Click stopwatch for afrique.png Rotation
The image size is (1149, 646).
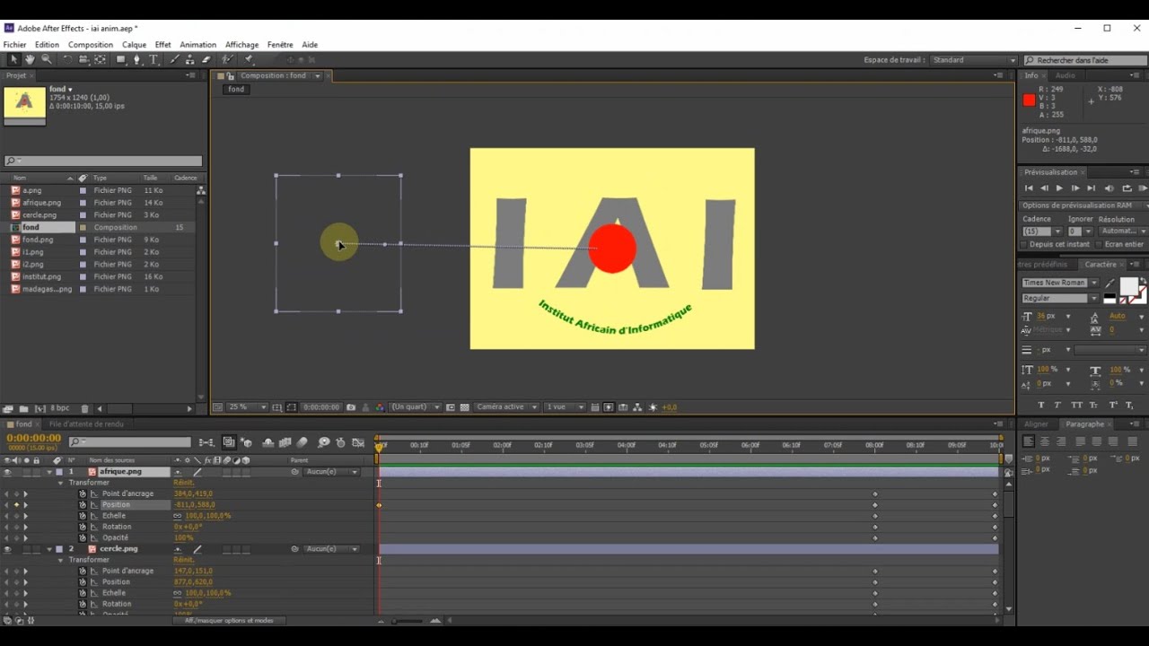click(x=83, y=527)
